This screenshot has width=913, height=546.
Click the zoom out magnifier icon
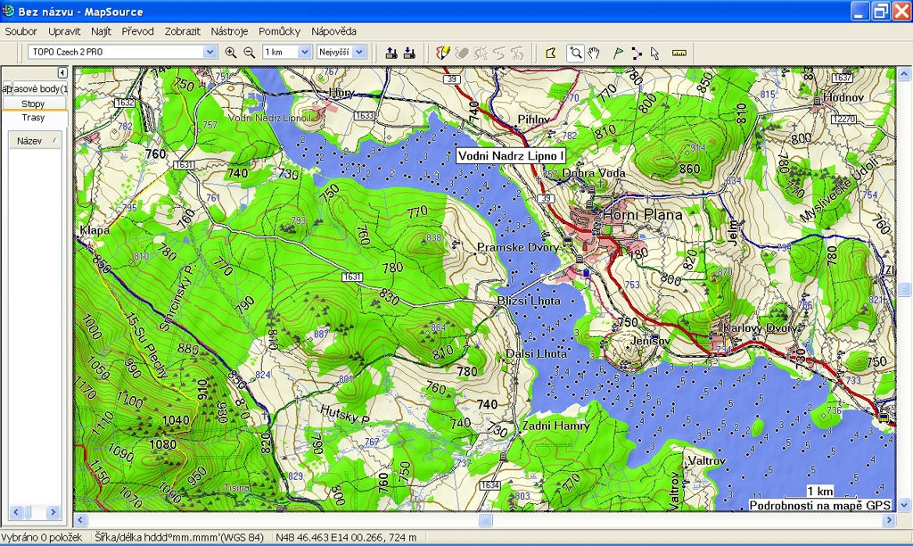[250, 53]
